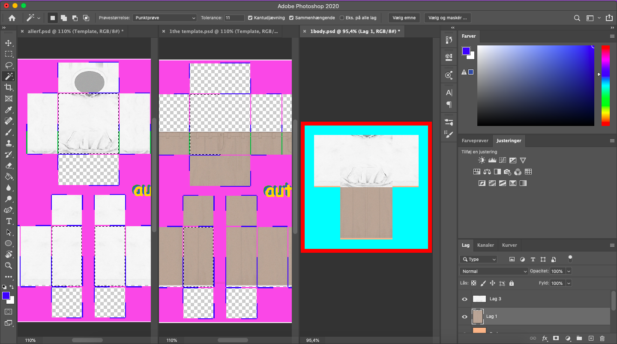Delete layer using the trash icon
This screenshot has width=617, height=344.
[x=603, y=338]
